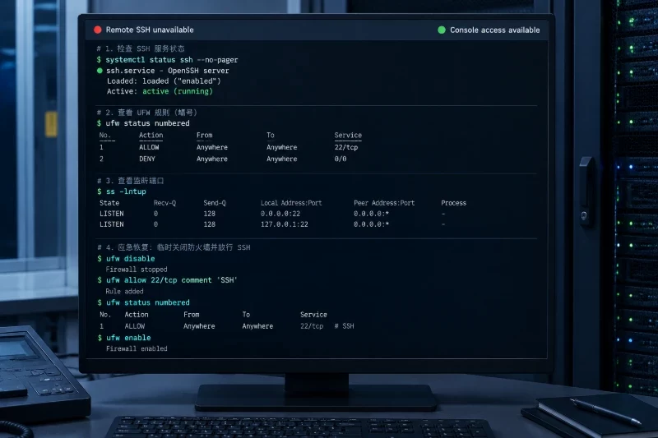The image size is (658, 438).
Task: Select the ufw allow 22/tcp comment command
Action: point(168,280)
